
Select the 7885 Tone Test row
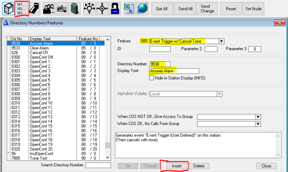coord(56,158)
